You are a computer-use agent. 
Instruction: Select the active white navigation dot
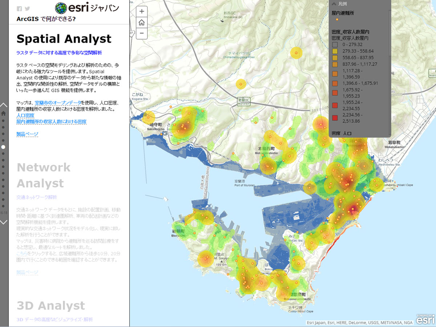(x=3, y=147)
